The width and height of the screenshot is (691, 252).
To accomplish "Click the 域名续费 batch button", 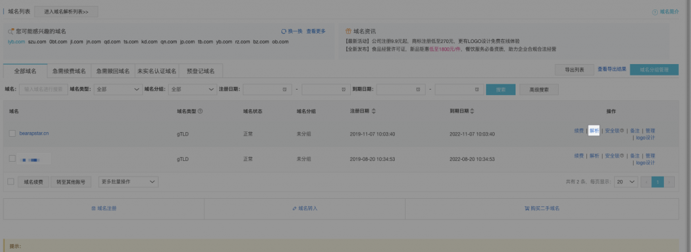I will 34,182.
